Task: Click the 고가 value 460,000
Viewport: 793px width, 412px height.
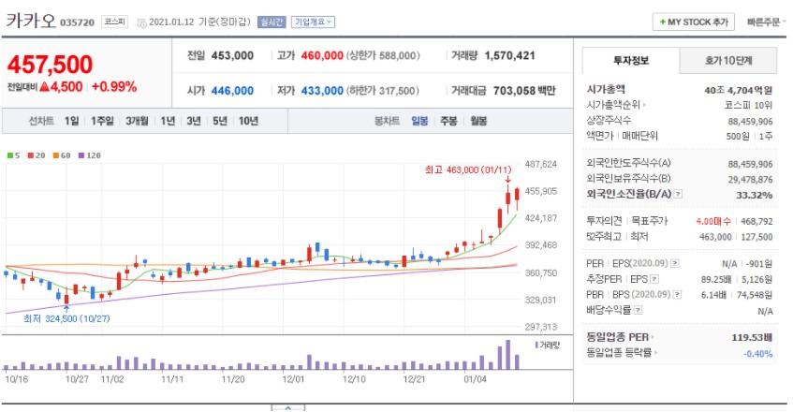Action: [322, 55]
